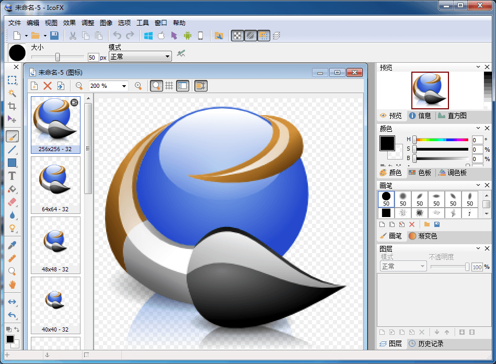Select the eraser tool
The width and height of the screenshot is (496, 364).
[x=12, y=202]
